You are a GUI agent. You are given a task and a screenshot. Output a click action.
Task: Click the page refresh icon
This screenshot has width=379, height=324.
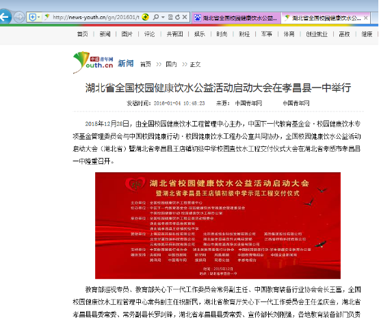[x=178, y=17]
